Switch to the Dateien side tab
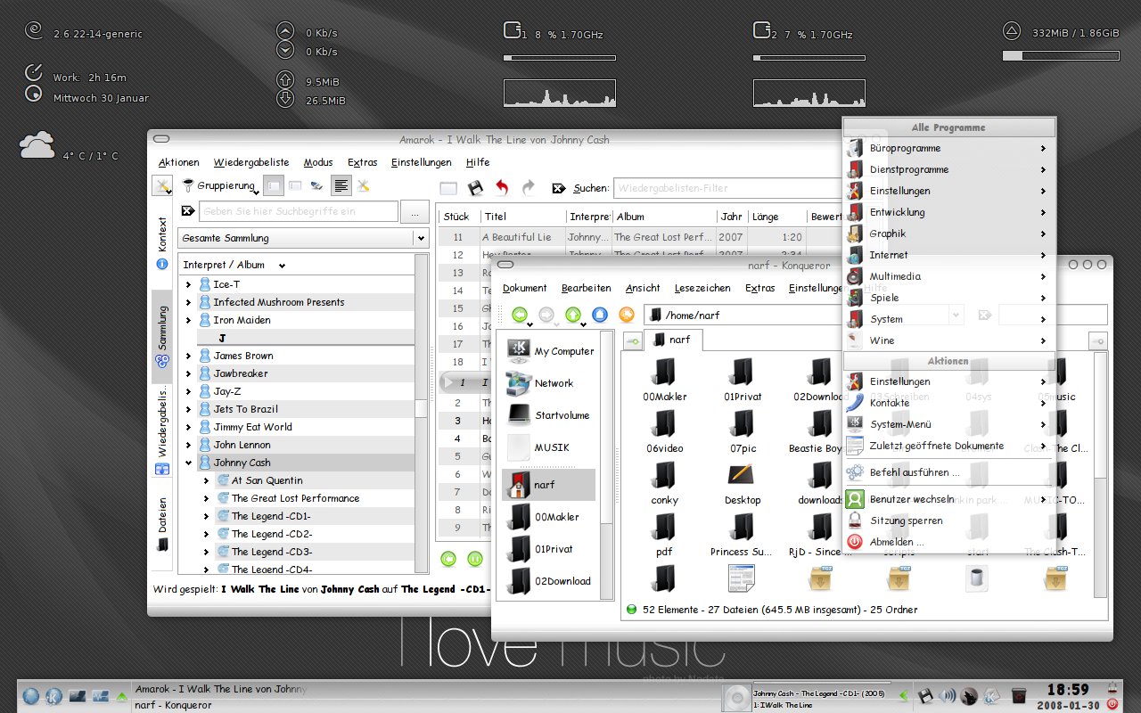Screen dimensions: 1141x713 162,525
